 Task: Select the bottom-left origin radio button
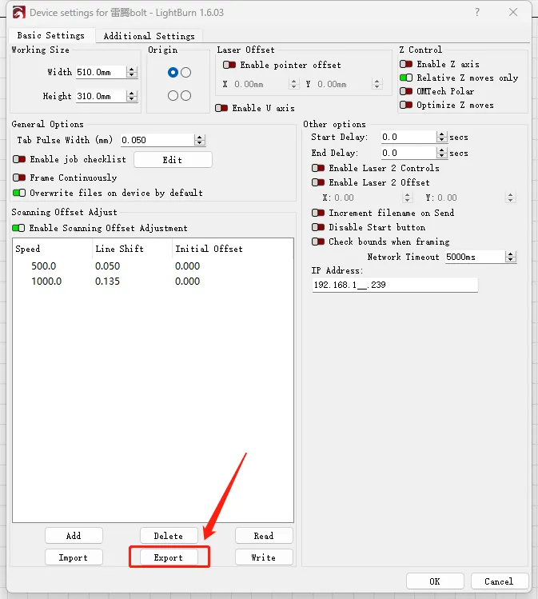[173, 95]
